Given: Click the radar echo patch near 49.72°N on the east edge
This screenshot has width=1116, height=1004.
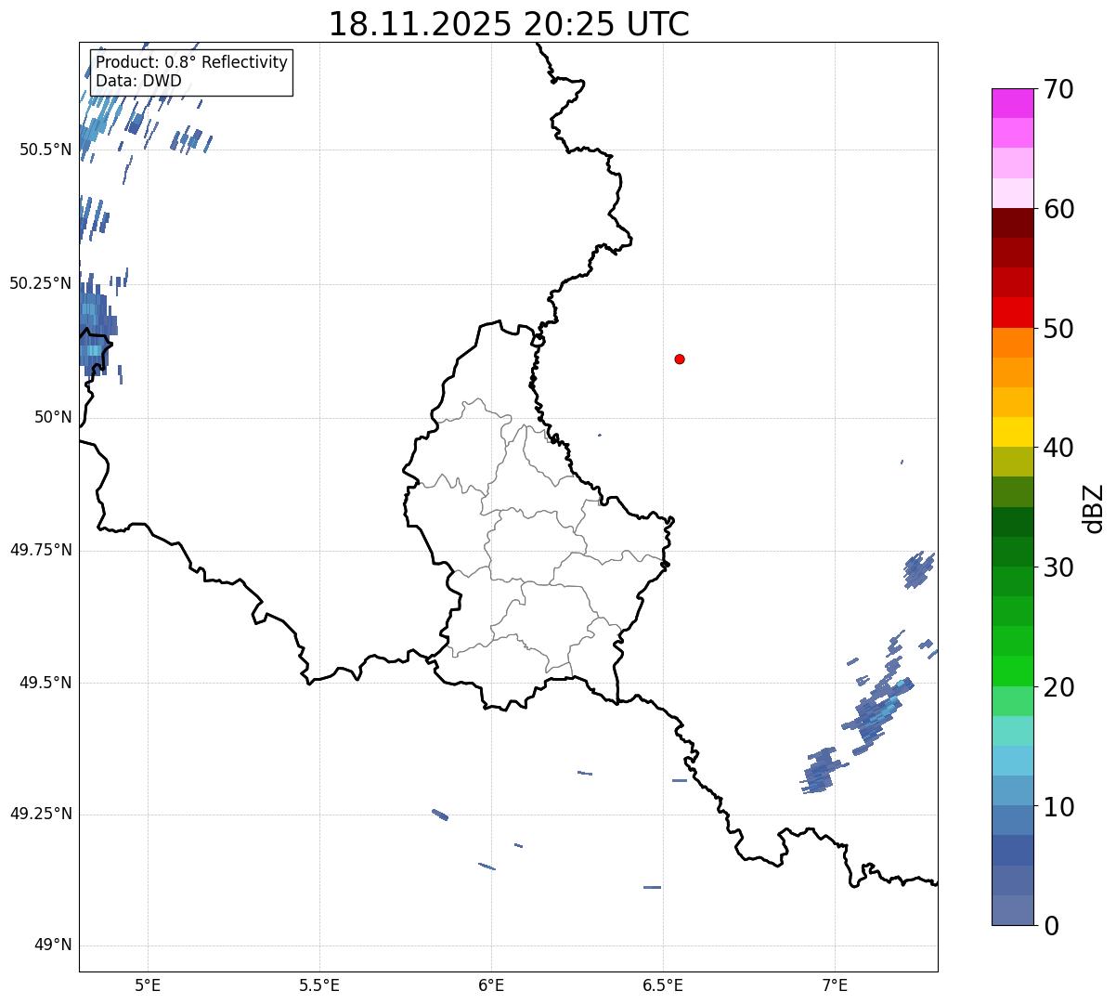Looking at the screenshot, I should click(918, 569).
